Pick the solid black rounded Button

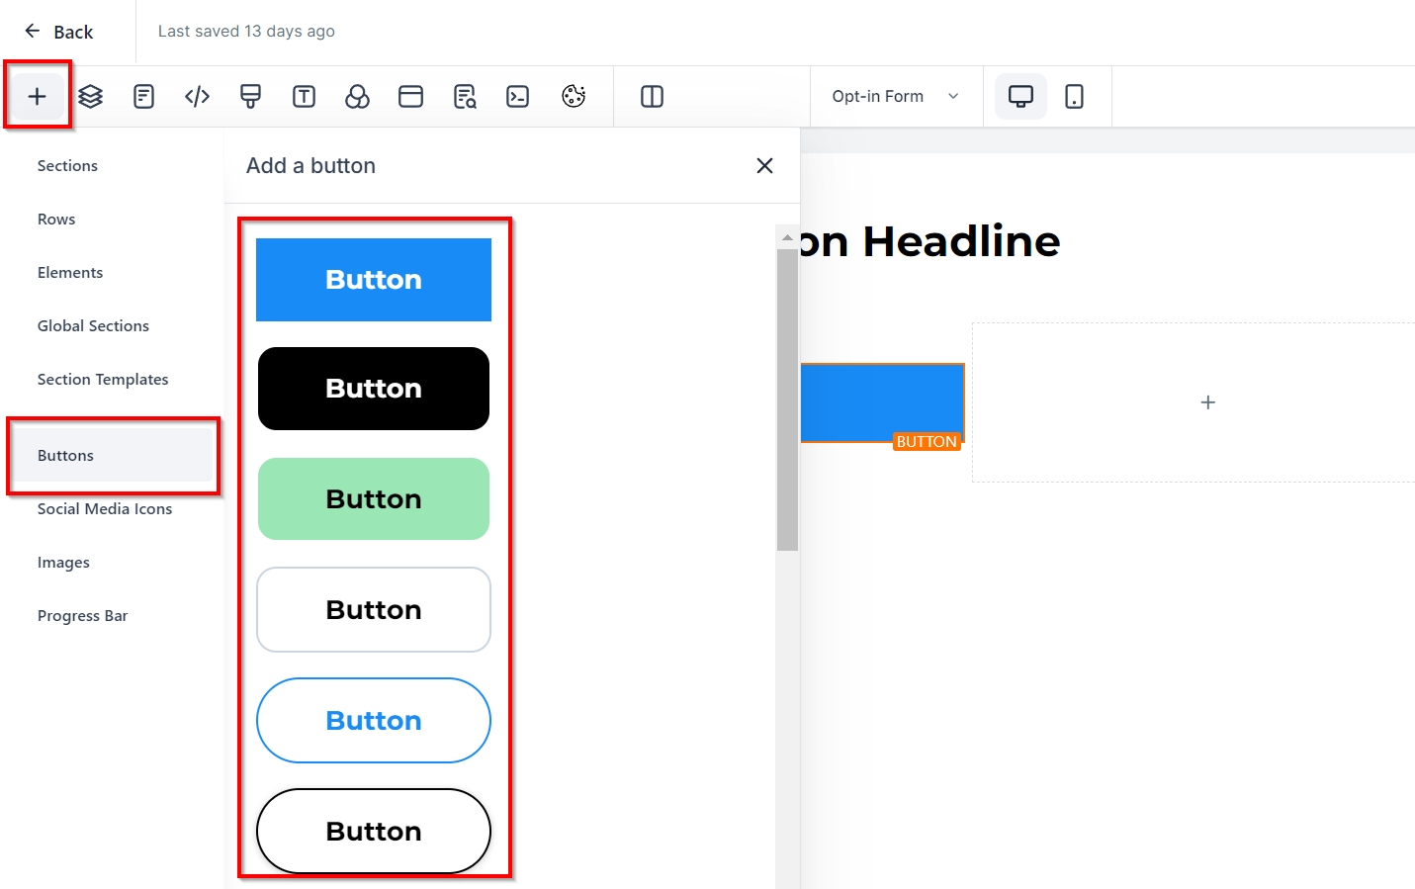(x=374, y=389)
